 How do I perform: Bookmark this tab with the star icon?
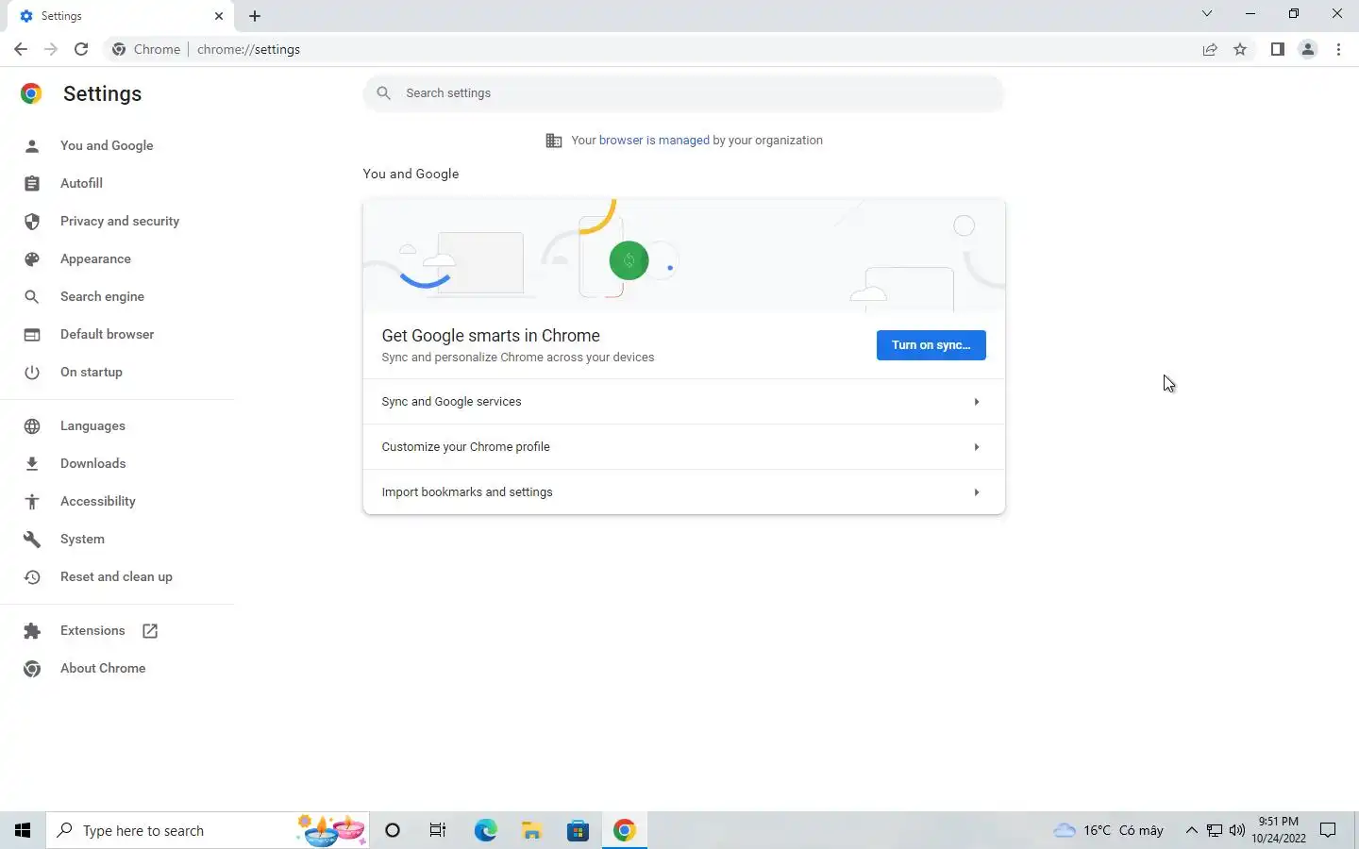(1240, 49)
